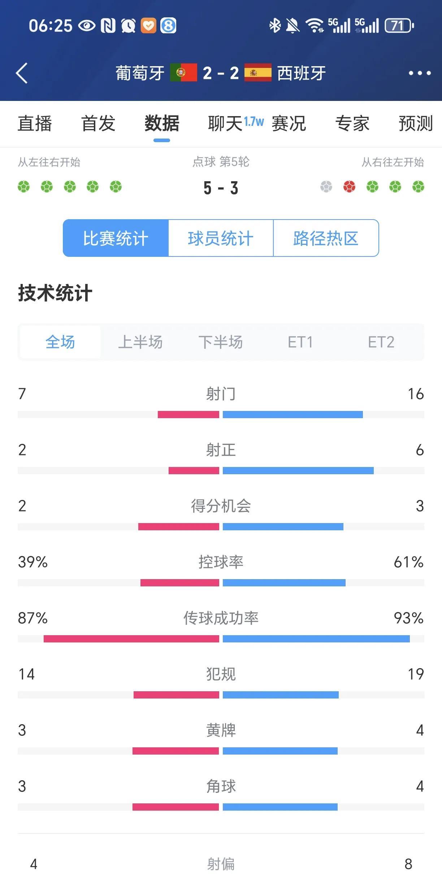This screenshot has width=442, height=879.
Task: Open the three-dots more menu
Action: tap(420, 73)
